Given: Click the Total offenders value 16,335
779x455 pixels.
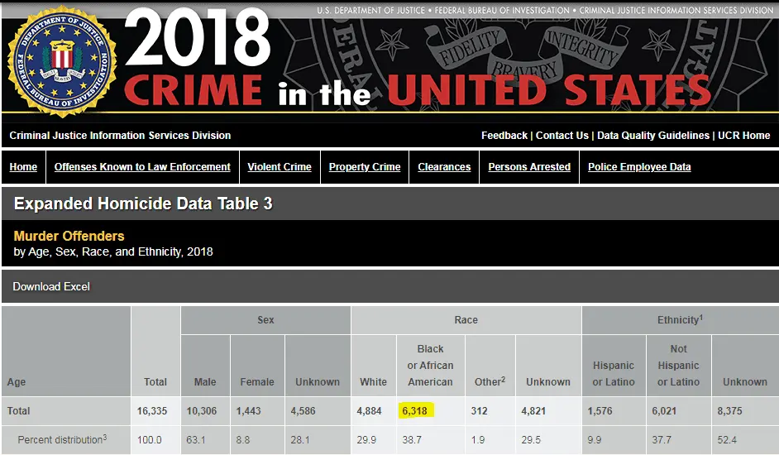Looking at the screenshot, I should 155,410.
